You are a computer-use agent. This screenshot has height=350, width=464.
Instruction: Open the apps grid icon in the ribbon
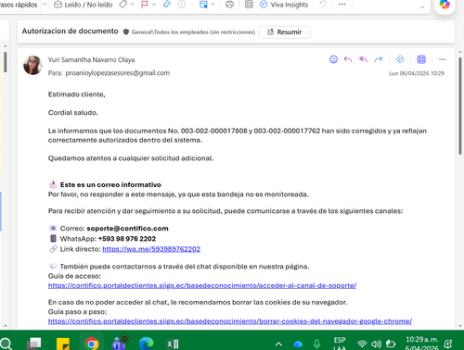249,5
